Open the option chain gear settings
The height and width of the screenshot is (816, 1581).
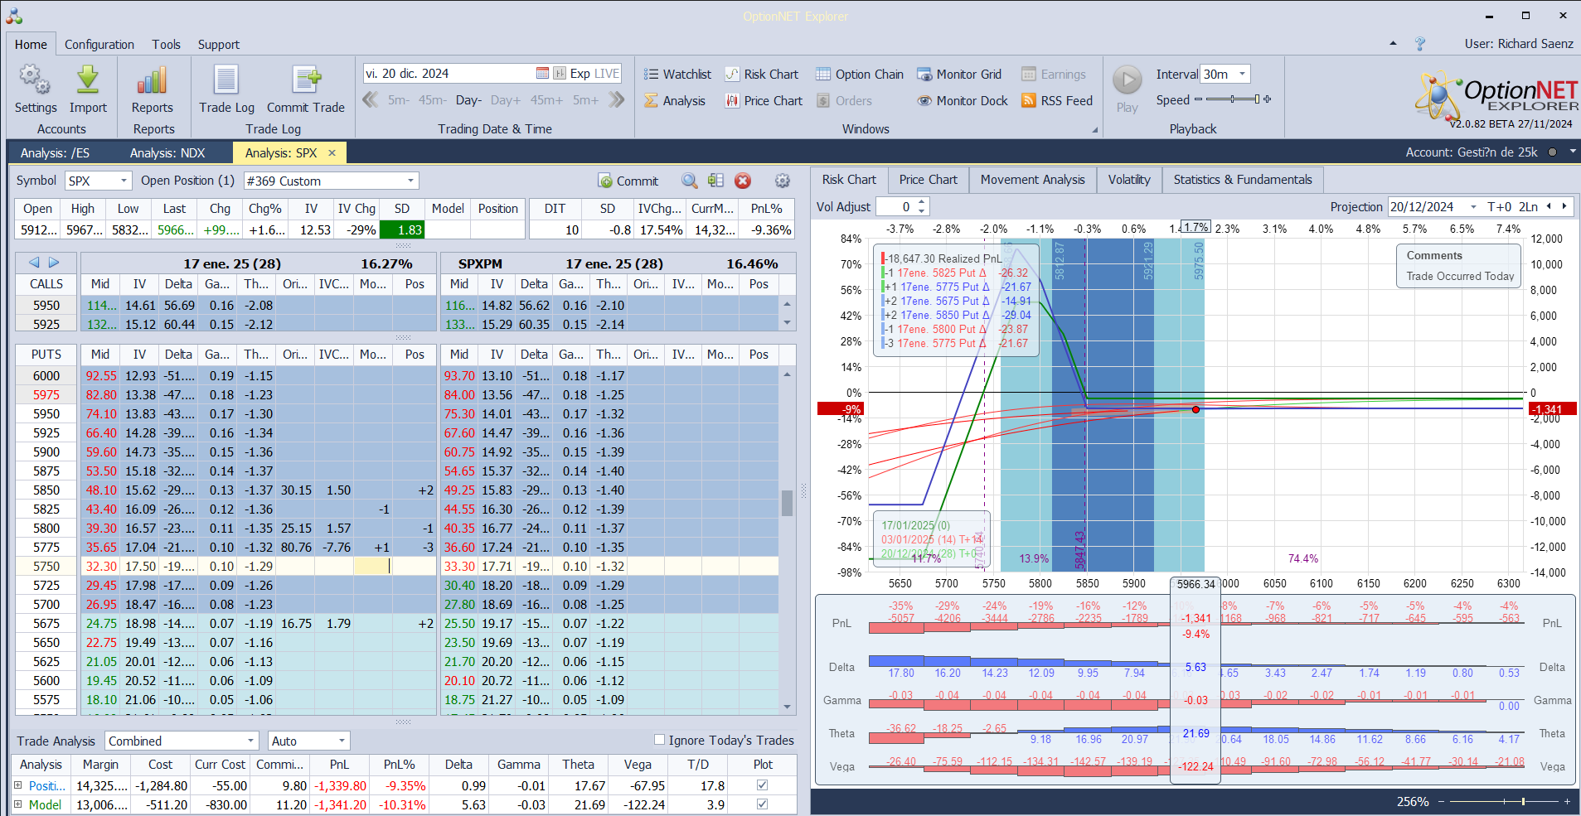pos(783,181)
